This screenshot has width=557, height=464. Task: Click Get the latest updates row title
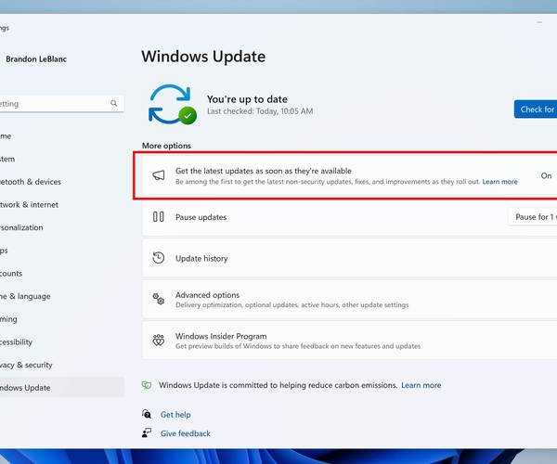click(264, 171)
